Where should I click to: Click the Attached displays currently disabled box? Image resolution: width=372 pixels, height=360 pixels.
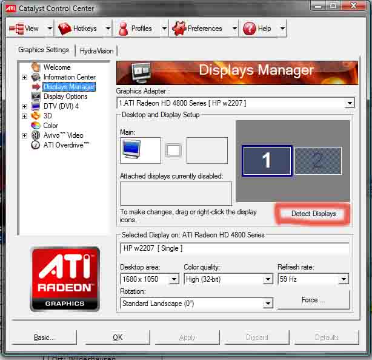176,194
